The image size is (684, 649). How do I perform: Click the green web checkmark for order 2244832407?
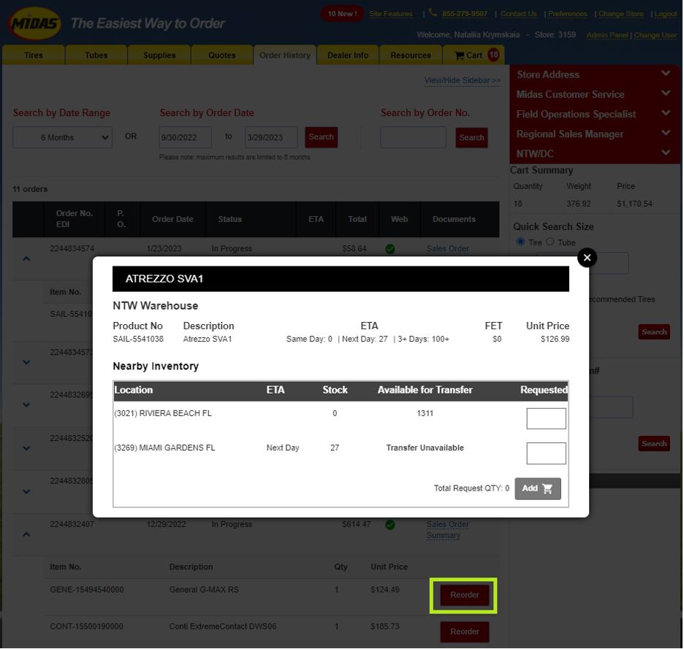click(390, 524)
